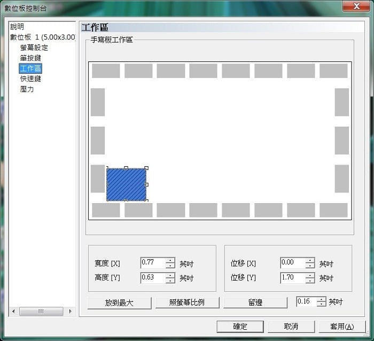
Task: Click the tree scrollbar left arrow
Action: [x=13, y=311]
